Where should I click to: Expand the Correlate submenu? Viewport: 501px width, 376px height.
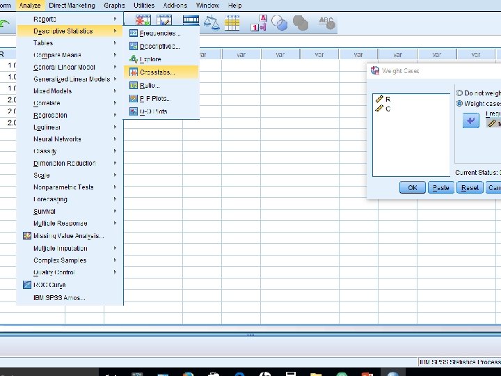point(70,103)
